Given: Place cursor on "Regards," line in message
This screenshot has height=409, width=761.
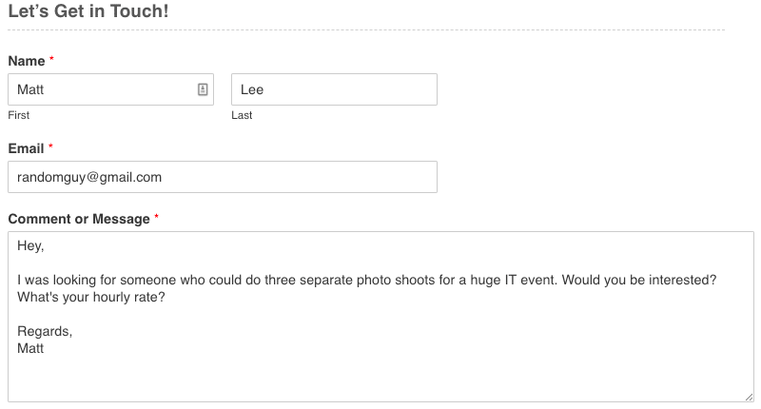Looking at the screenshot, I should tap(45, 331).
